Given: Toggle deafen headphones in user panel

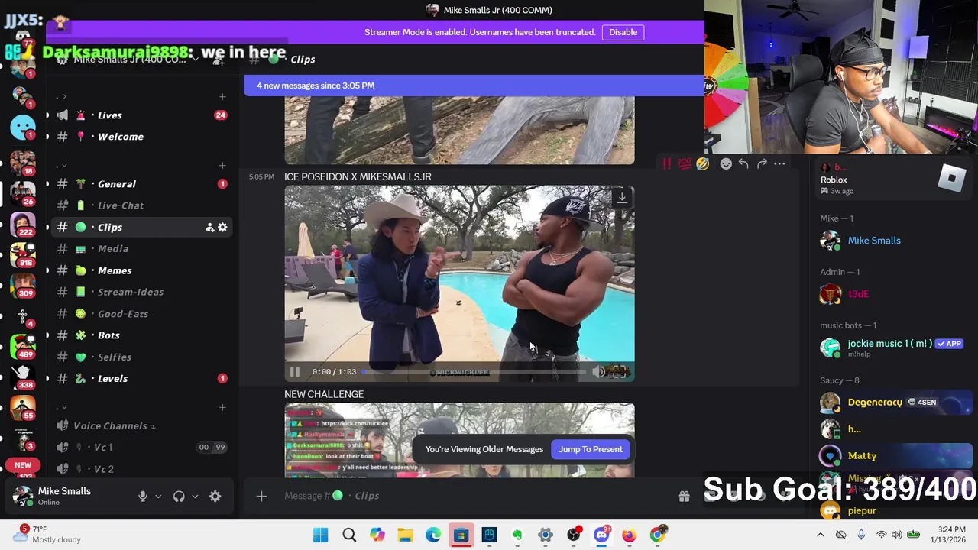Looking at the screenshot, I should point(179,497).
